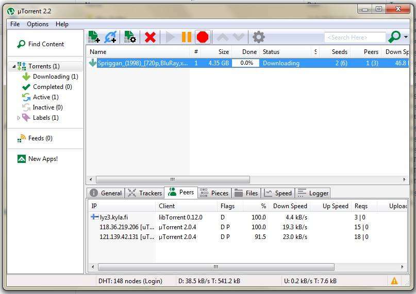The height and width of the screenshot is (294, 416).
Task: Click the green search magnifier icon
Action: point(394,37)
